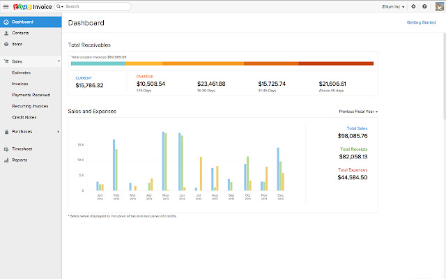Click the Dec blue sales bar
The height and width of the screenshot is (279, 446).
pos(278,169)
